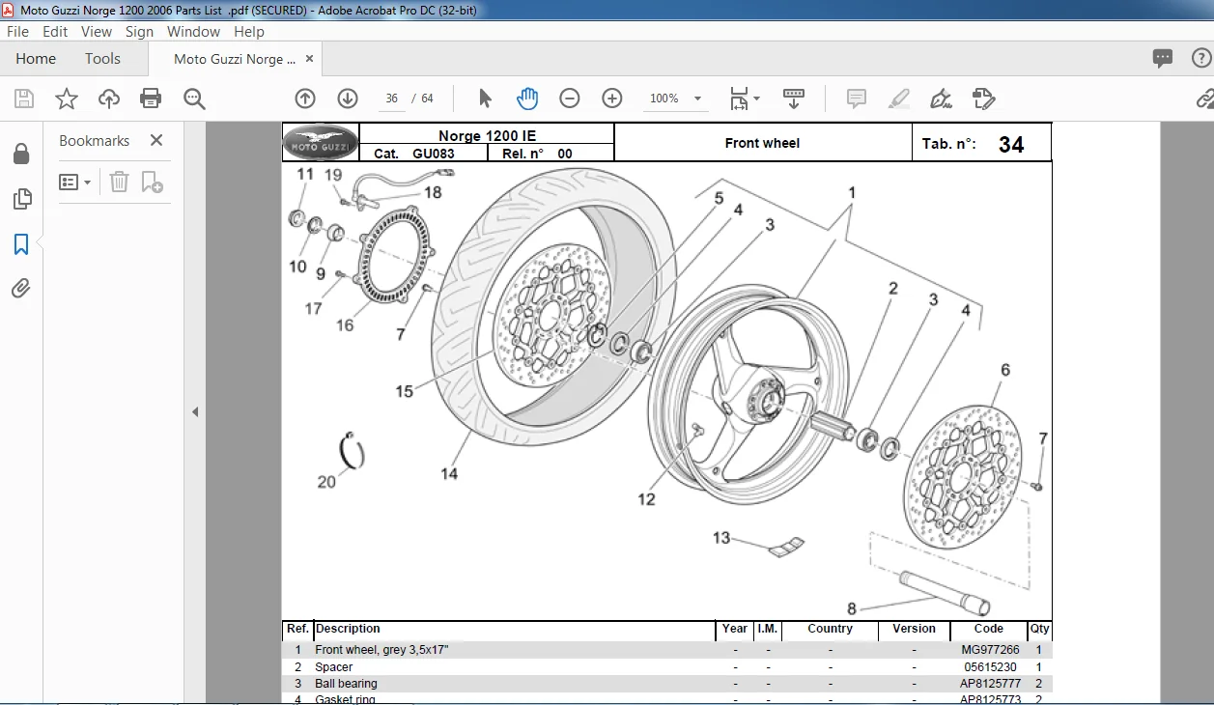Open the fit page options icon
The image size is (1214, 705).
(745, 99)
